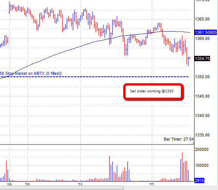Click the 1335.00 price axis label
The image size is (218, 190).
coord(202,135)
